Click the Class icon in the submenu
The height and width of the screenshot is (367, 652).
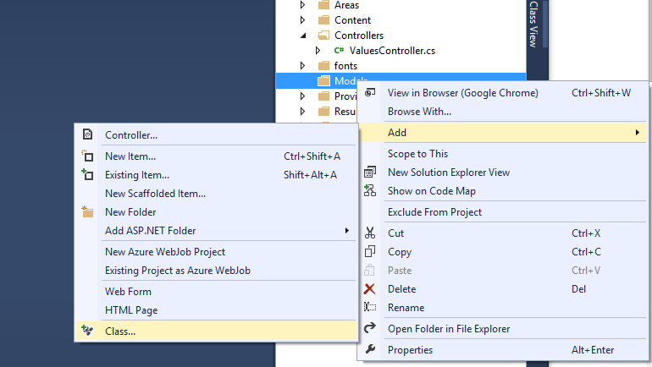pyautogui.click(x=87, y=331)
